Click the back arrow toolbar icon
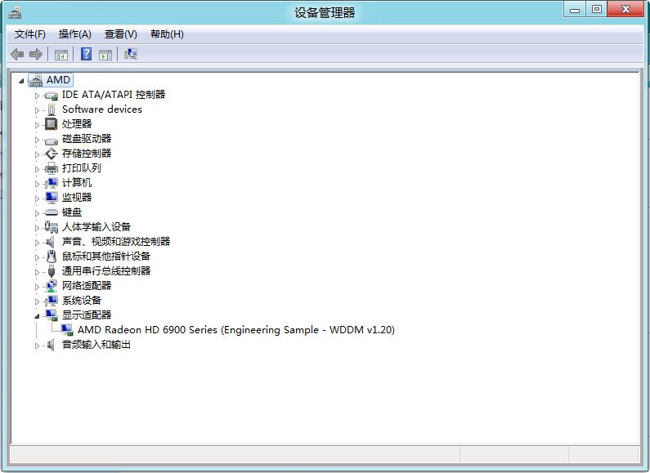Image resolution: width=650 pixels, height=473 pixels. click(17, 55)
